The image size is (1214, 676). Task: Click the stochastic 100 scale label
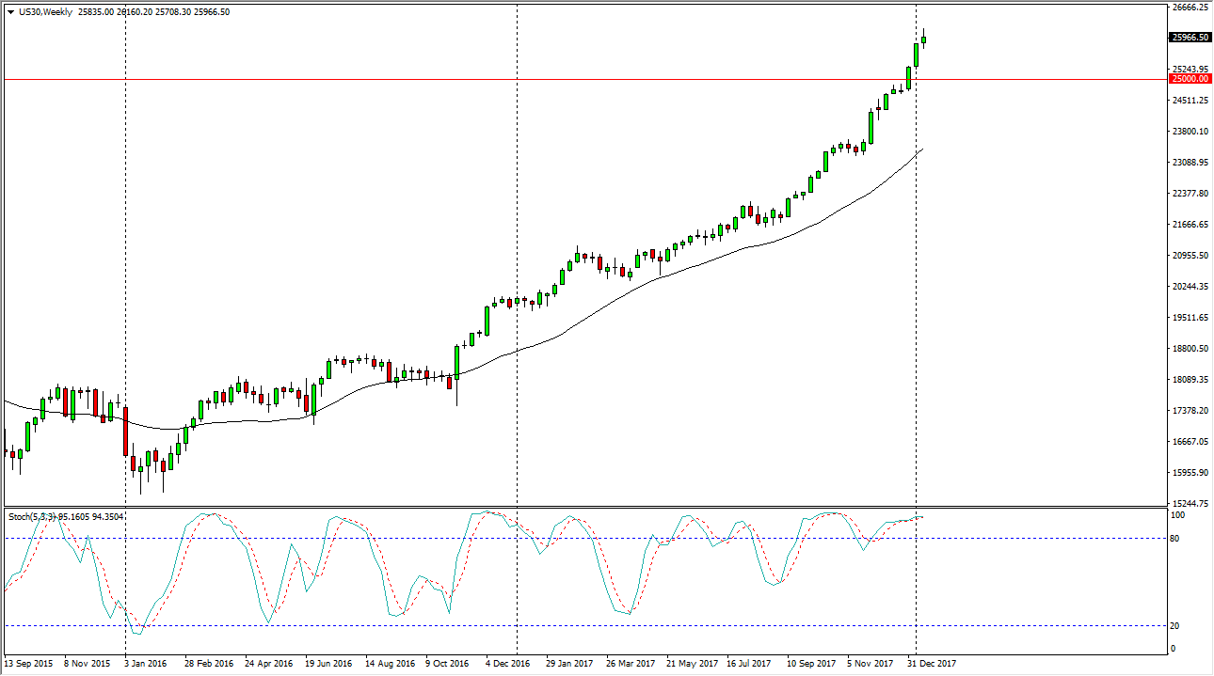point(1177,516)
